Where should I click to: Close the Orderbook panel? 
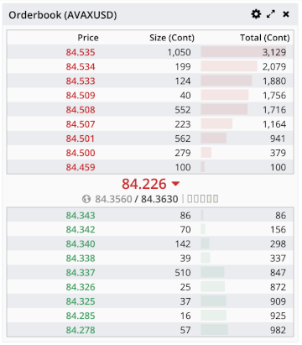coord(286,14)
